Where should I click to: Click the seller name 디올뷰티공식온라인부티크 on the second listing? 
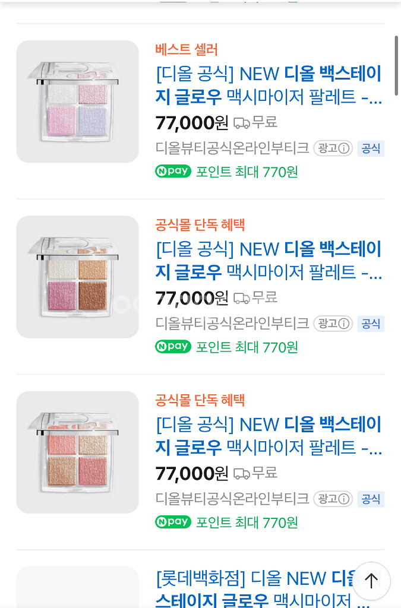click(232, 324)
